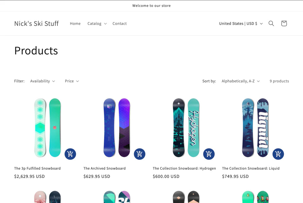Add Liquid snowboard to cart
The height and width of the screenshot is (203, 303).
click(x=278, y=154)
